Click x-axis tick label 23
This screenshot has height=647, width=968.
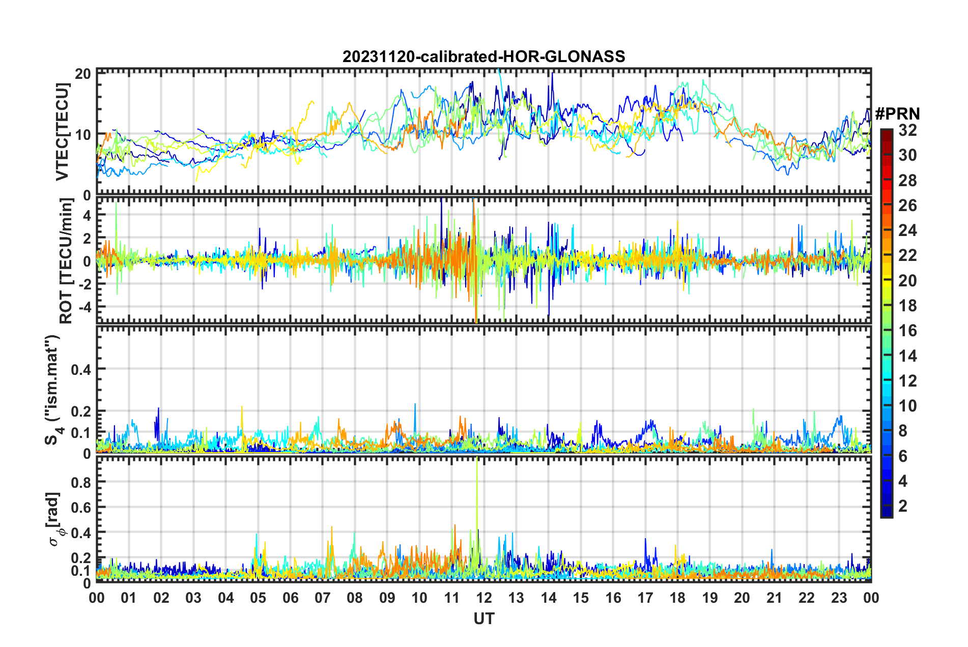click(839, 598)
